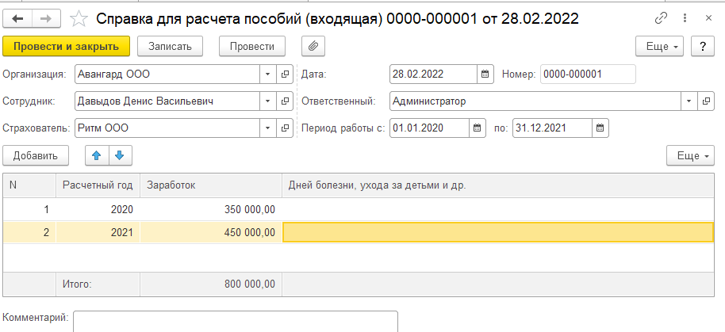Add document to favorites with star
The height and width of the screenshot is (332, 725).
tap(79, 17)
